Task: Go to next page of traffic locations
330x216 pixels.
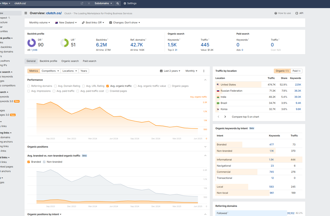Action: coord(225,117)
